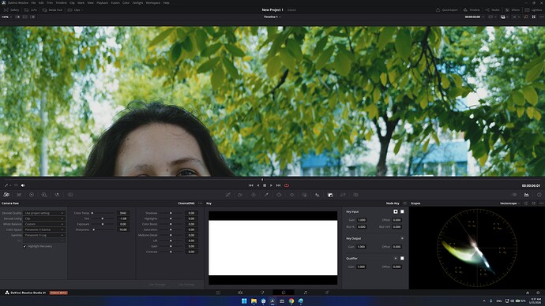Open Decode Using dropdown

click(x=43, y=218)
